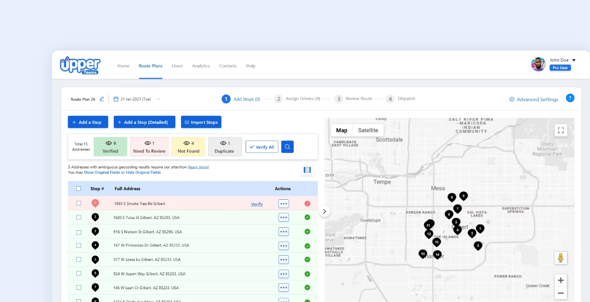The width and height of the screenshot is (590, 302).
Task: Zoom in using the map plus control
Action: 561,280
